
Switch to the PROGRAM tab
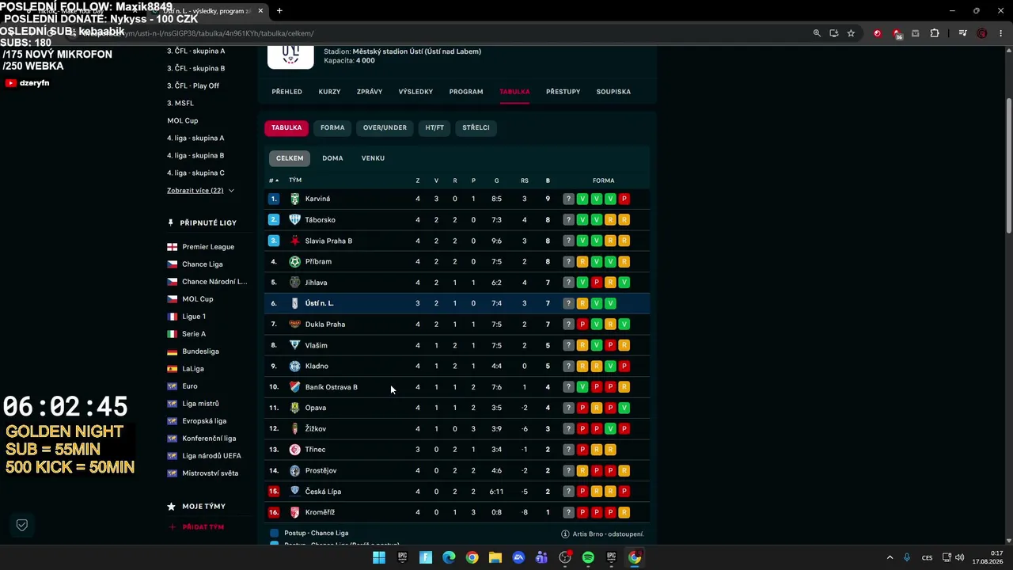466,92
